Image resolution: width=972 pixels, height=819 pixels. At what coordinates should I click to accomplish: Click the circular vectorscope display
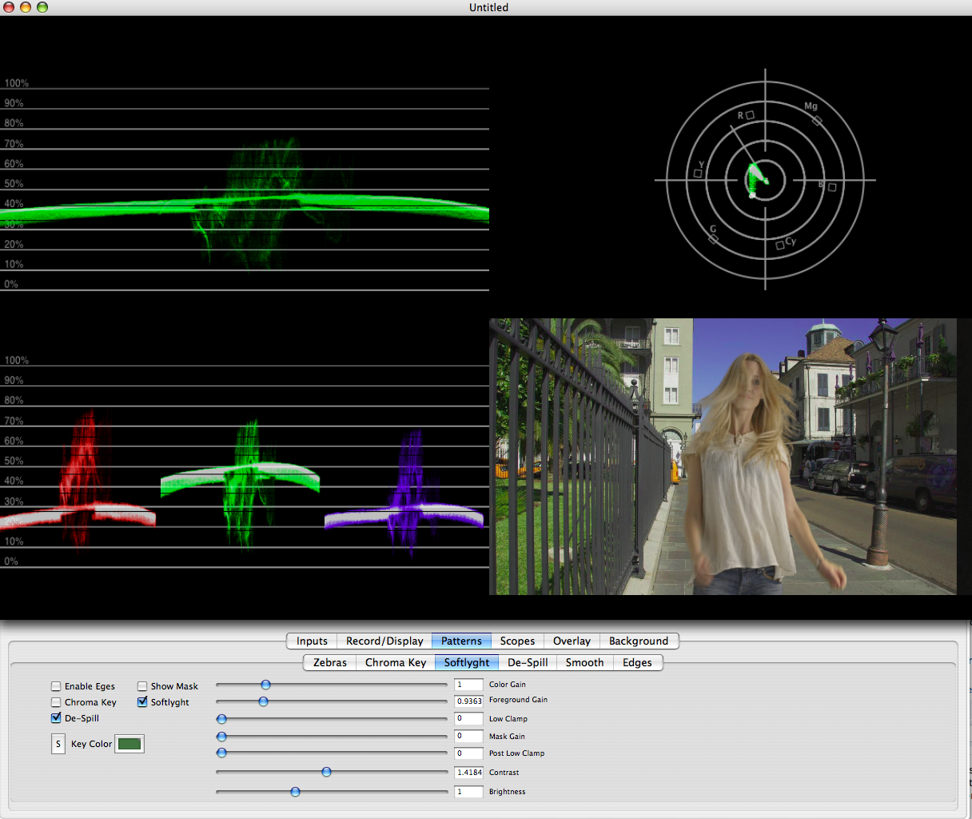pyautogui.click(x=765, y=180)
